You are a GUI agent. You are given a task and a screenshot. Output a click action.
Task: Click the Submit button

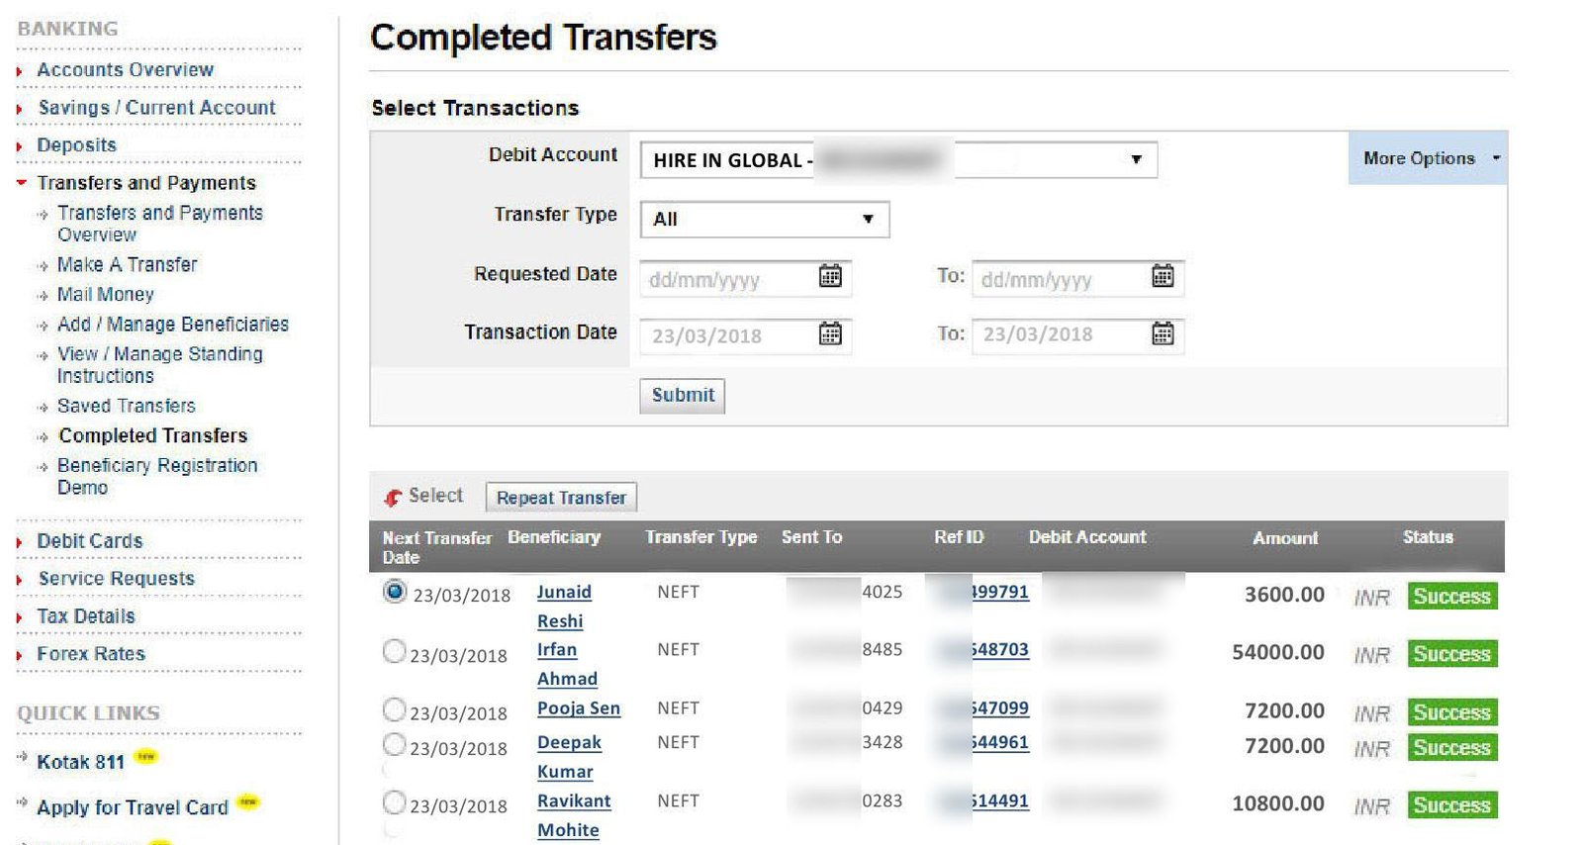pyautogui.click(x=682, y=395)
